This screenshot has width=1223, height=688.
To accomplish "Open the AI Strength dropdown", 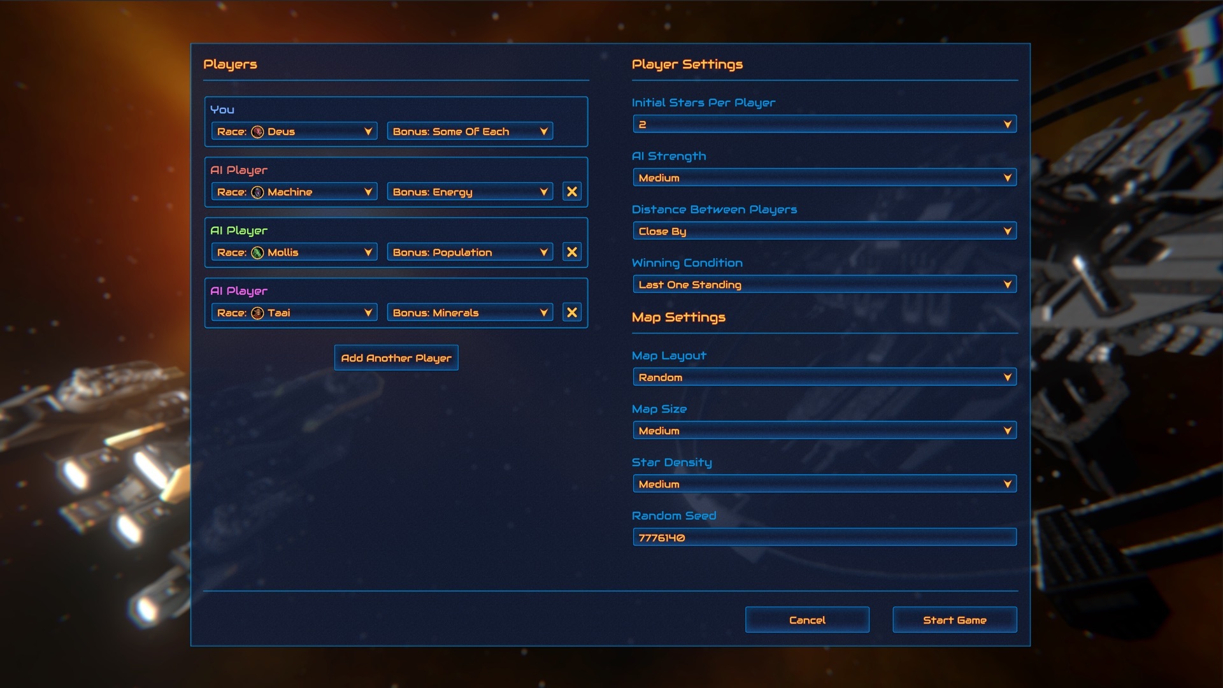I will point(824,178).
